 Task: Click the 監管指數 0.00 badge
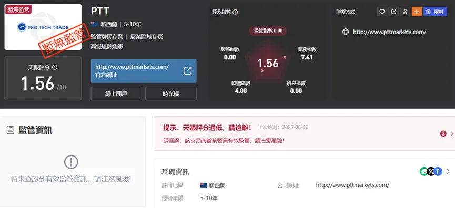(x=268, y=30)
